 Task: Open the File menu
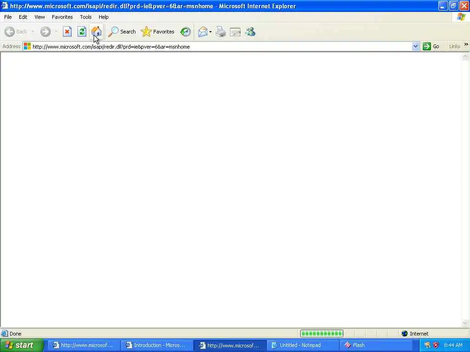coord(8,17)
